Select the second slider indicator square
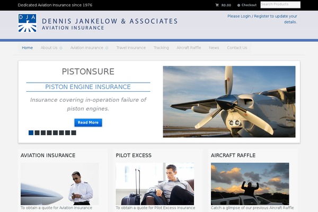This screenshot has width=318, height=212. [37, 132]
